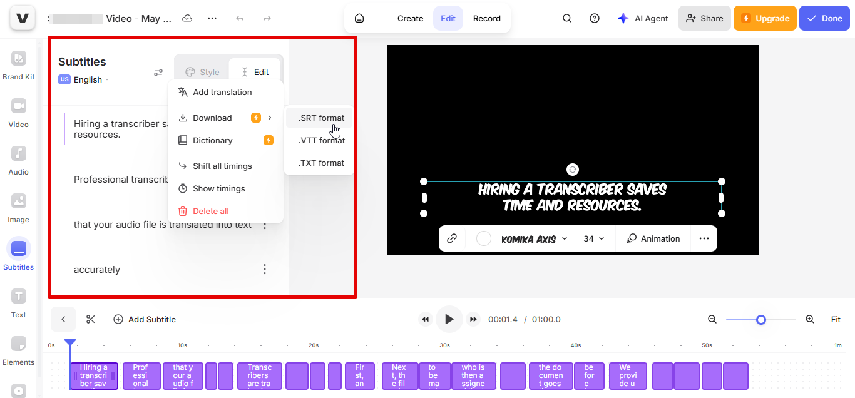Screen dimensions: 855x398
Task: Click the Done button
Action: 824,18
